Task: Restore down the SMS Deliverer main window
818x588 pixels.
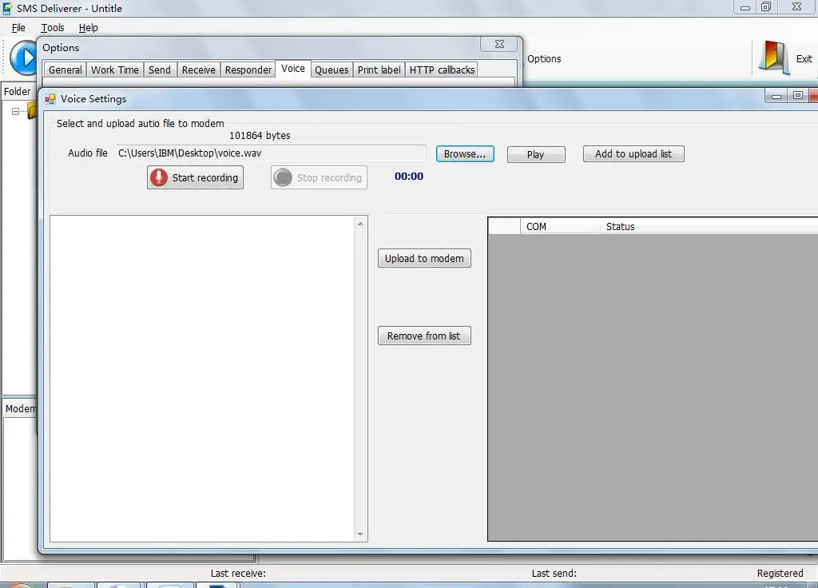Action: (x=766, y=7)
